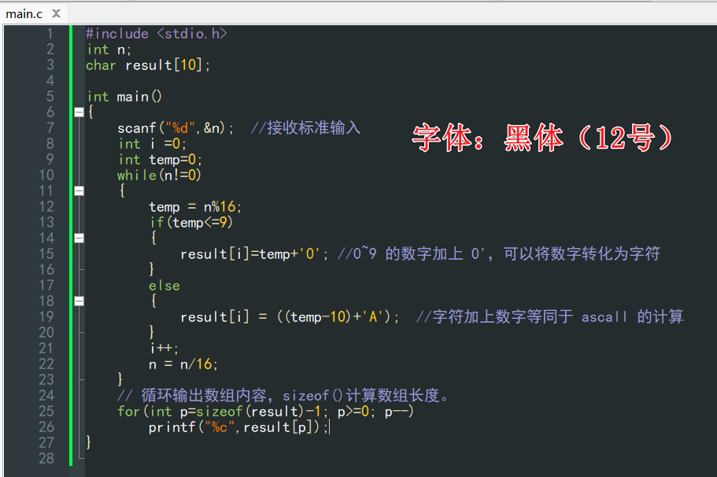Click on the for(int p=sizeof(result)-1 line
Image resolution: width=717 pixels, height=477 pixels.
click(x=265, y=412)
